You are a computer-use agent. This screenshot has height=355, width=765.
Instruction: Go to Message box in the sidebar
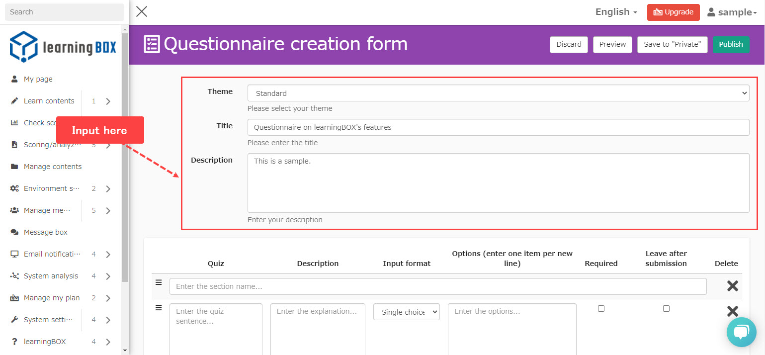pos(45,232)
